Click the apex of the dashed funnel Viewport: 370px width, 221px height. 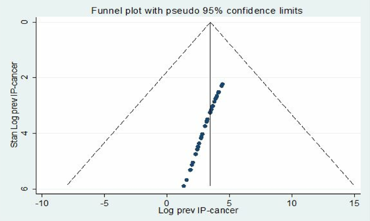[x=210, y=22]
